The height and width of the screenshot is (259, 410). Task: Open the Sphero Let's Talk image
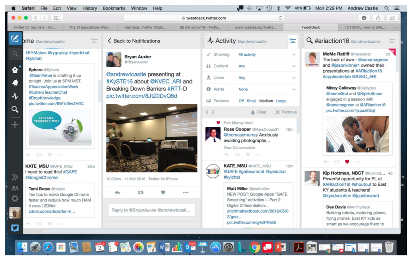pyautogui.click(x=60, y=127)
